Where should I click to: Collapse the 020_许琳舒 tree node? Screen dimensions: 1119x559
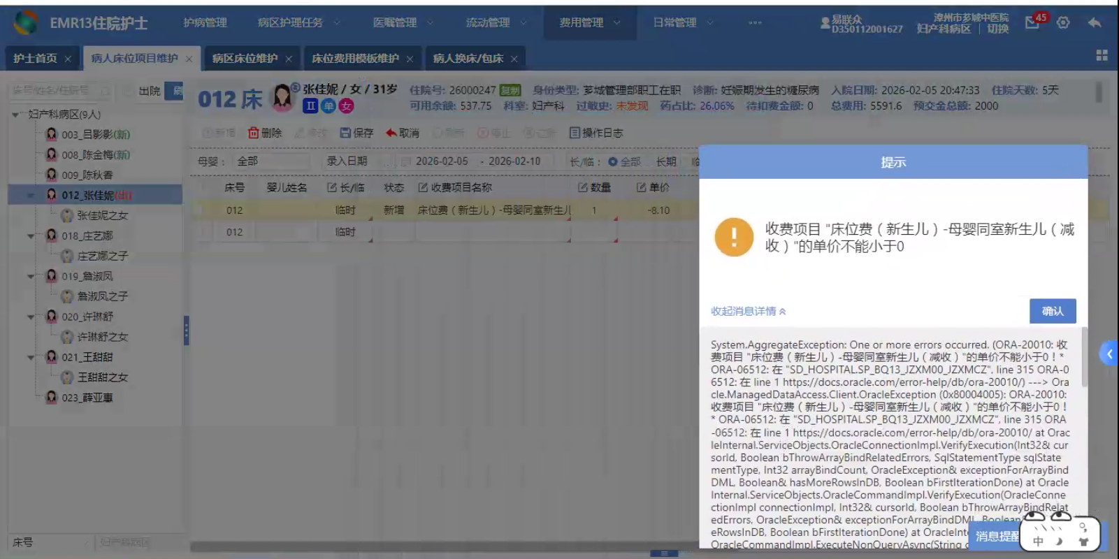31,317
